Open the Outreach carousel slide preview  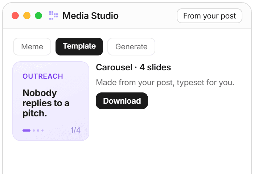point(51,101)
